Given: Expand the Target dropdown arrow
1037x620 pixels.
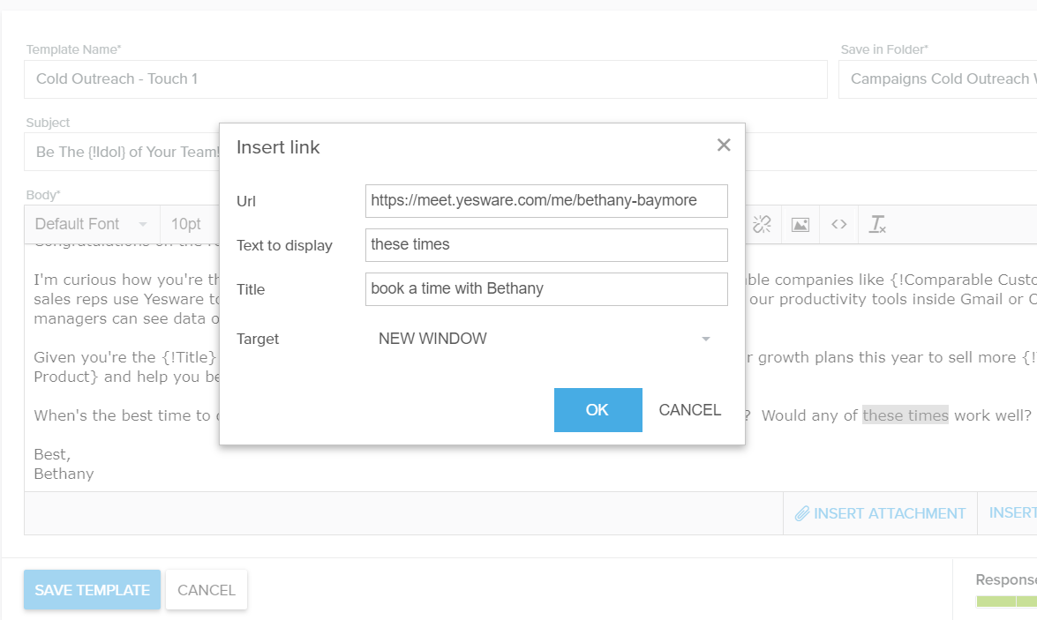Looking at the screenshot, I should click(705, 340).
